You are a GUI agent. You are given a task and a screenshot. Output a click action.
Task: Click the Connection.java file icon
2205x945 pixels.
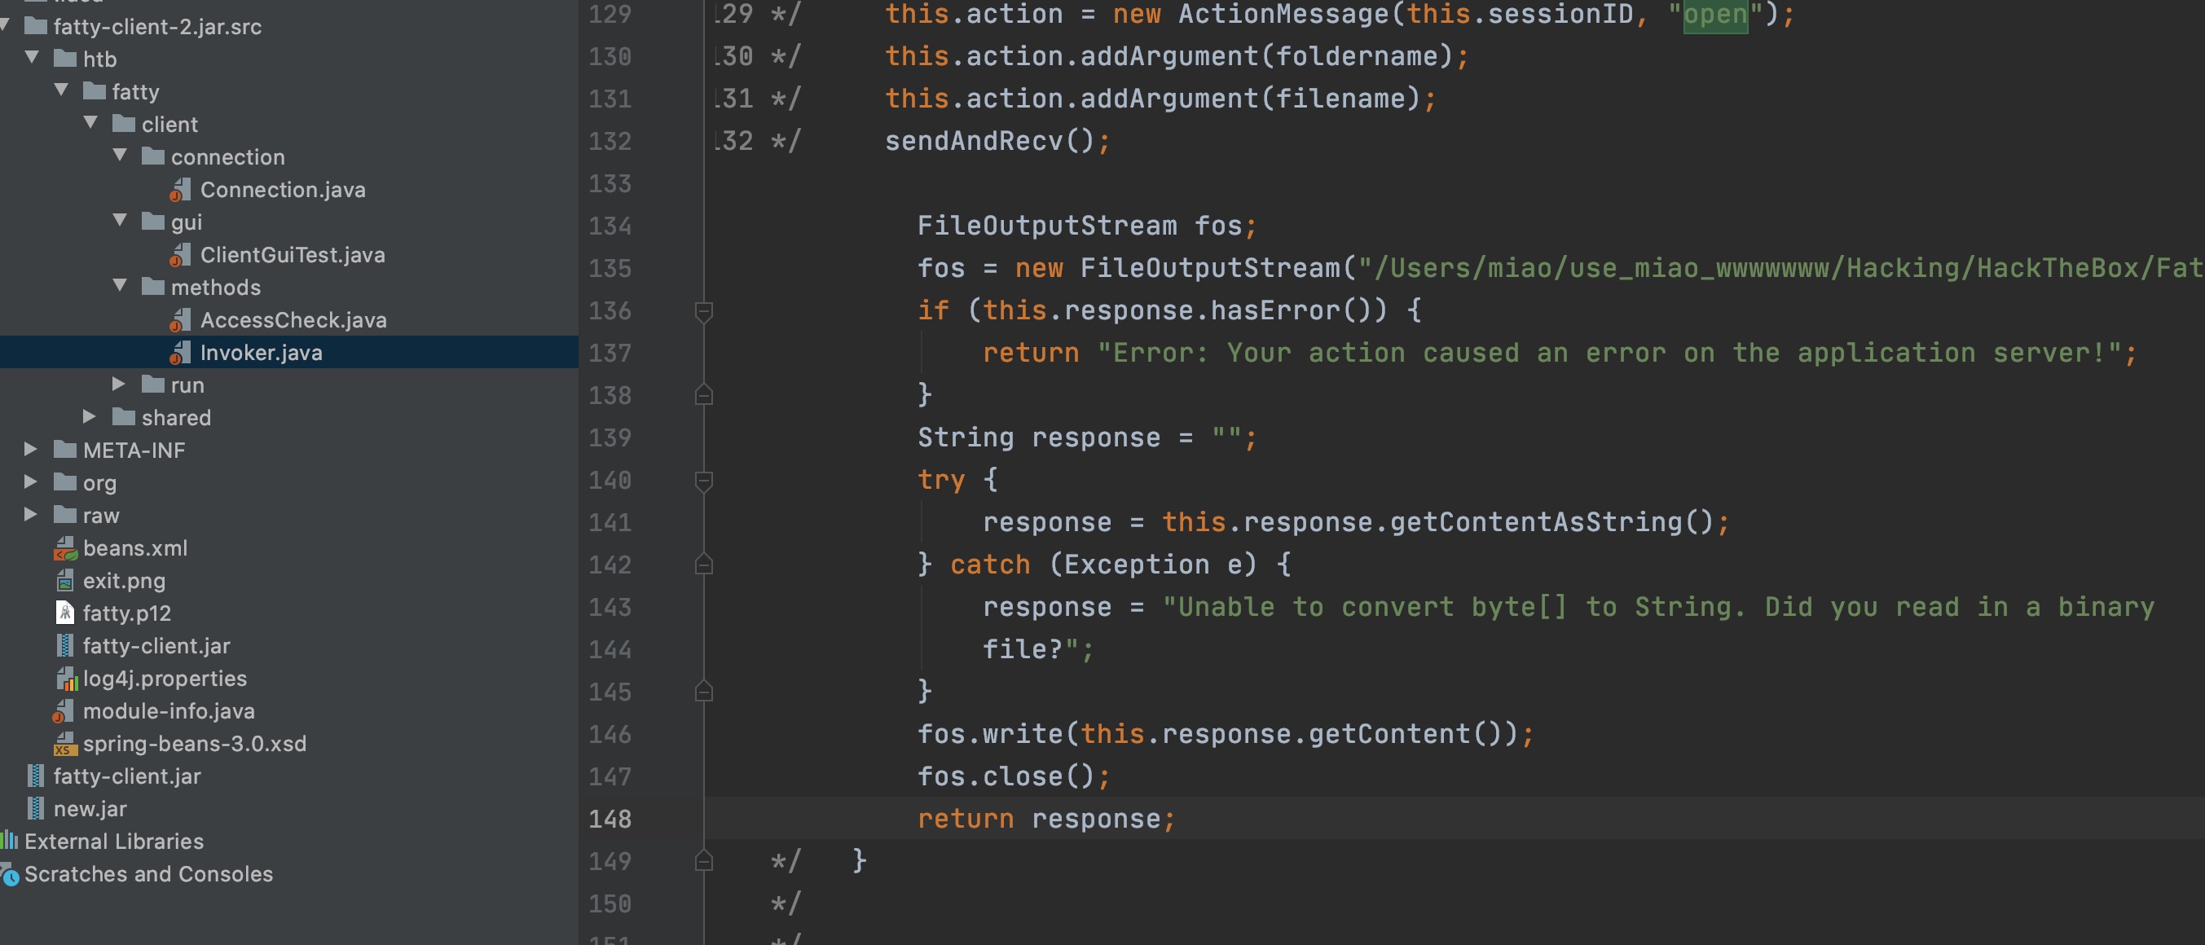coord(180,190)
